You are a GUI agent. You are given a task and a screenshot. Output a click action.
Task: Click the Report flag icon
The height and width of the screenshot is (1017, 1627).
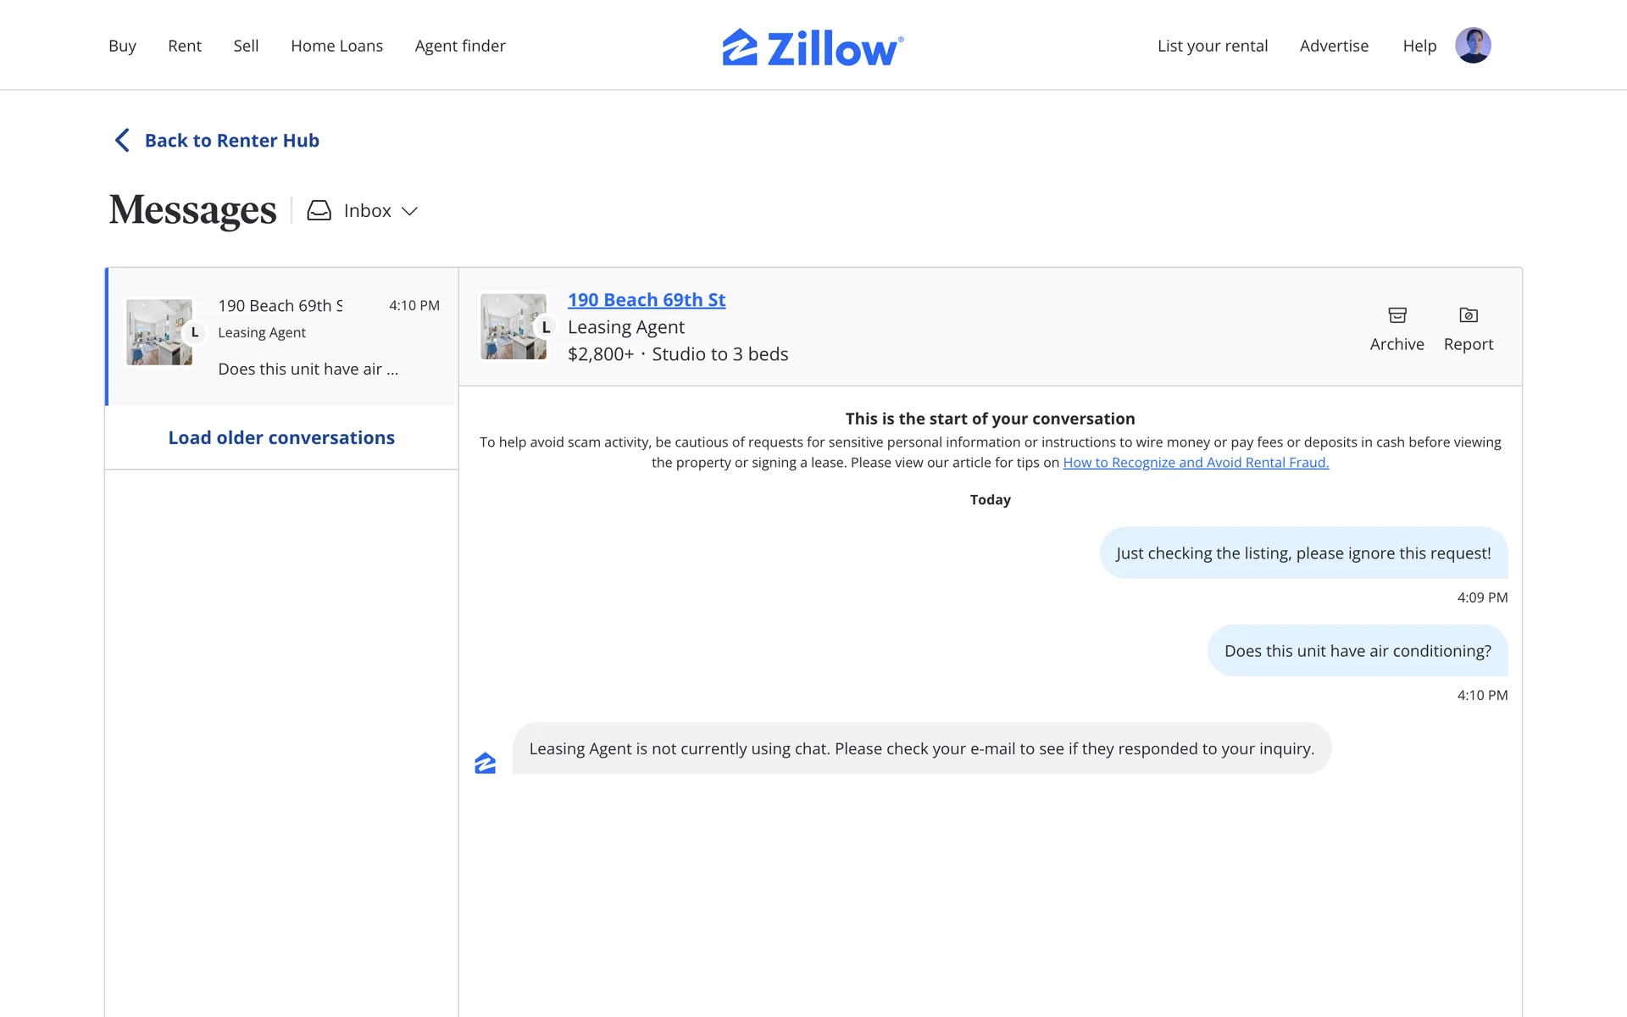coord(1469,315)
